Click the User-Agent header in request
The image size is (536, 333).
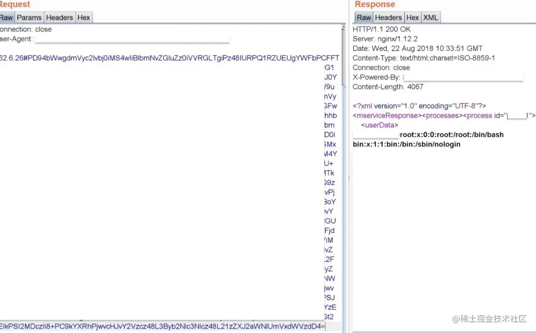pyautogui.click(x=114, y=39)
